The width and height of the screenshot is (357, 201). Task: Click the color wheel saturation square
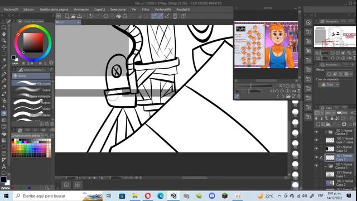33,42
